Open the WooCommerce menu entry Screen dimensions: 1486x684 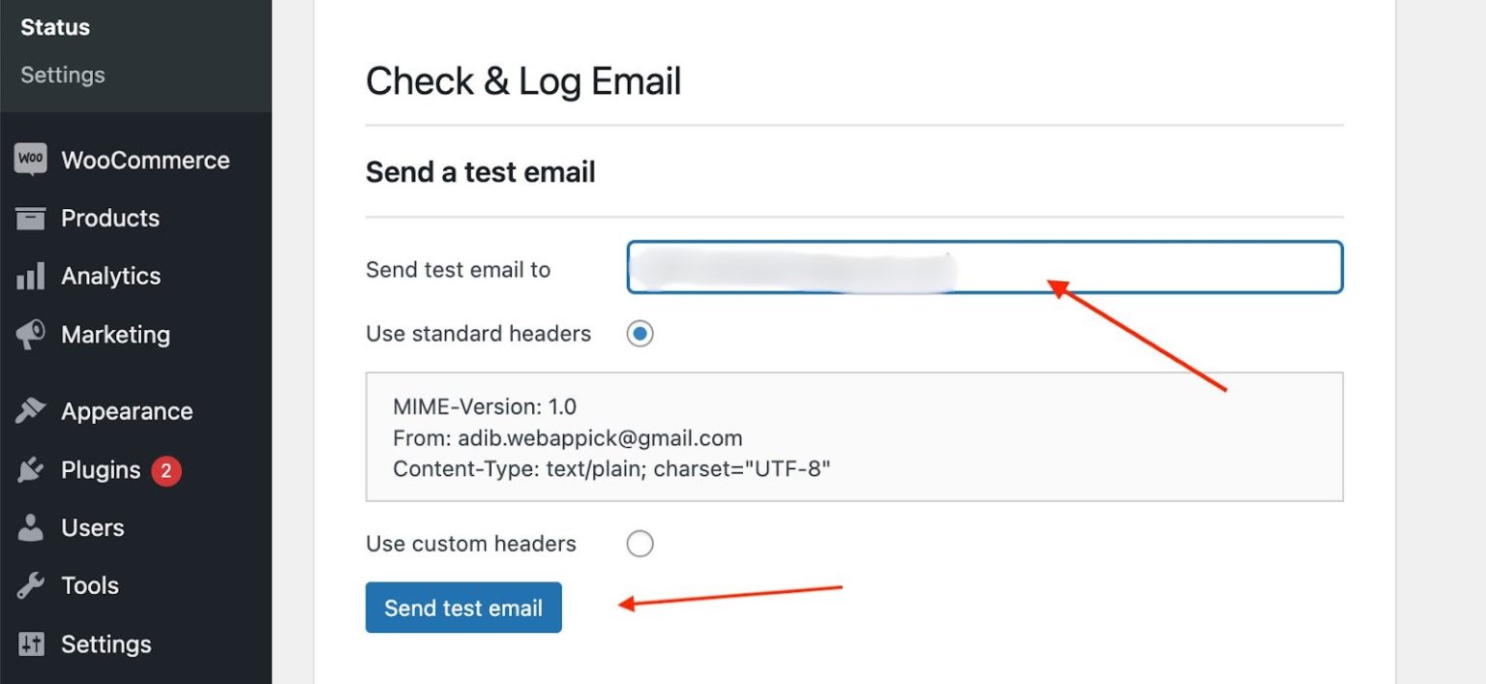click(145, 159)
